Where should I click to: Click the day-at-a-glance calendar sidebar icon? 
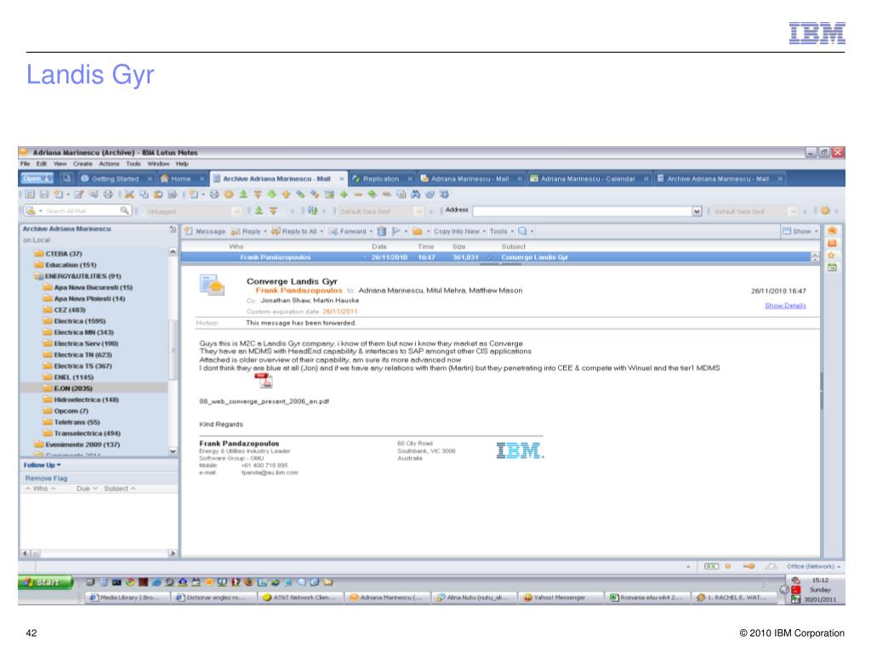[x=832, y=267]
